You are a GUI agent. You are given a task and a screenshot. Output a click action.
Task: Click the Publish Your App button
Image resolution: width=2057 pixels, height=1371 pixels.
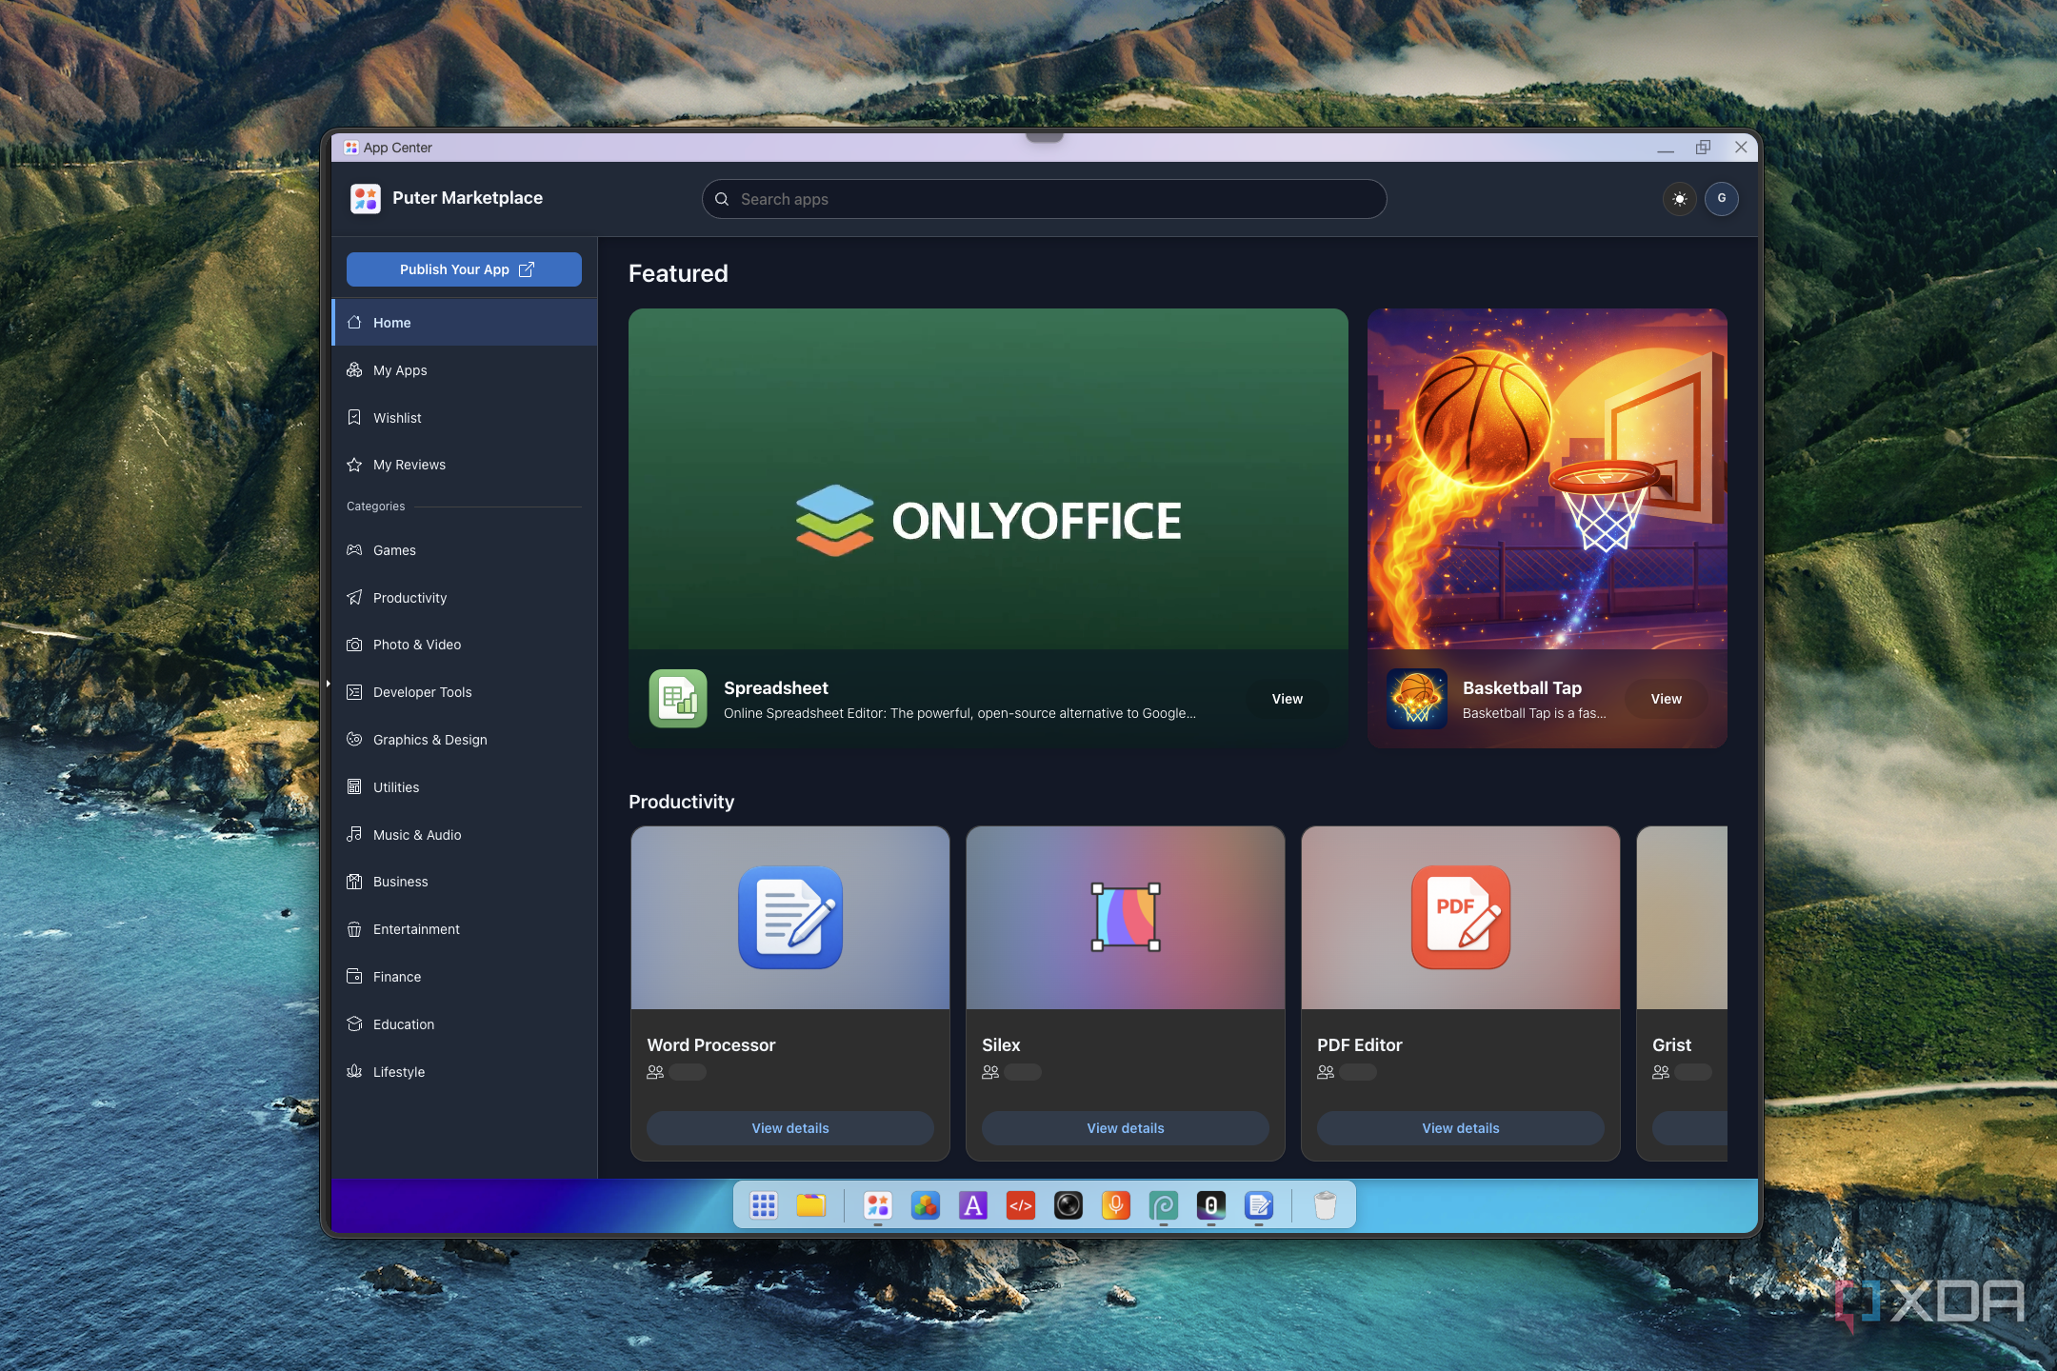tap(464, 269)
